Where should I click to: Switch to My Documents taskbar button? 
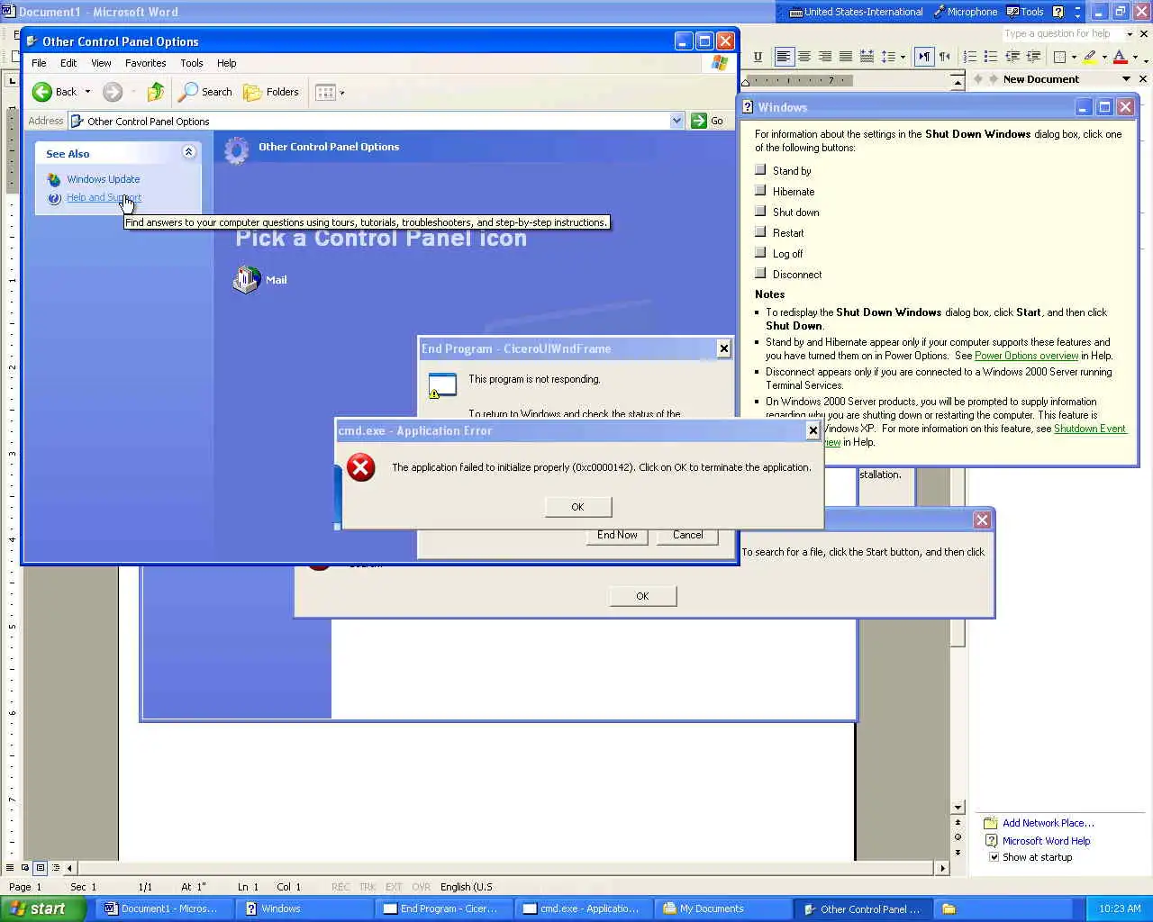tap(722, 908)
